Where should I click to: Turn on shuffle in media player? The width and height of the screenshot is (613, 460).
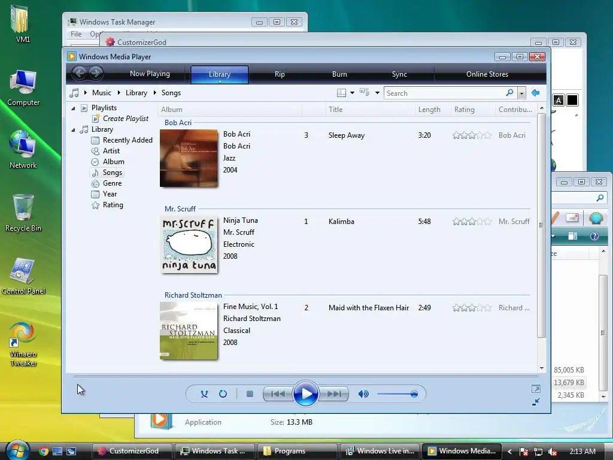pyautogui.click(x=204, y=394)
